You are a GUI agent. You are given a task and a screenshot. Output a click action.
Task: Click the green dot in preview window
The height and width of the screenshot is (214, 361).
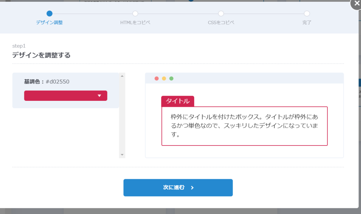(171, 78)
